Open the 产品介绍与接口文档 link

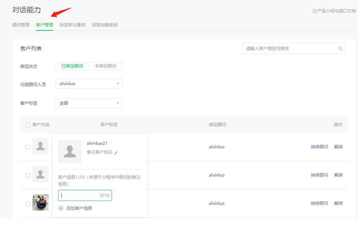[x=336, y=11]
